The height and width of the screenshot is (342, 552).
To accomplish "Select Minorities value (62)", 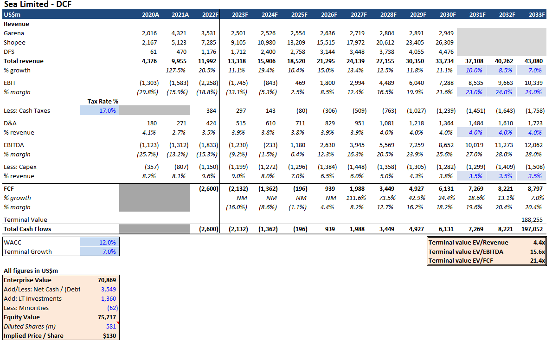I will (112, 308).
